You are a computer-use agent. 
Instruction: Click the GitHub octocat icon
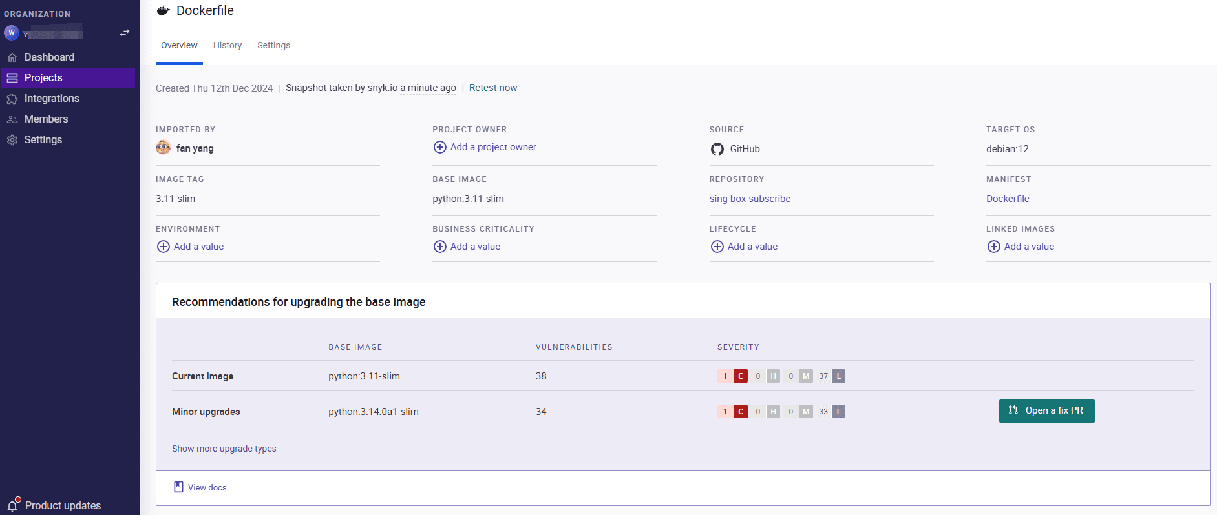717,149
